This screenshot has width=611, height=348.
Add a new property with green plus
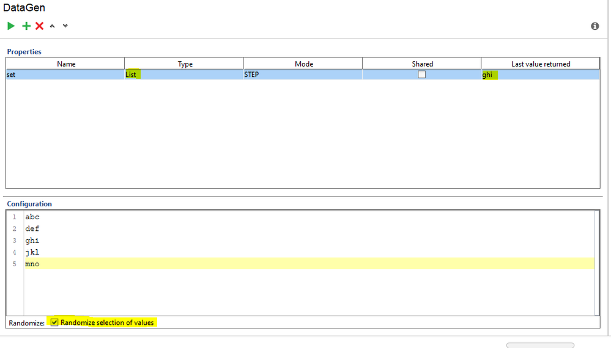click(x=26, y=26)
